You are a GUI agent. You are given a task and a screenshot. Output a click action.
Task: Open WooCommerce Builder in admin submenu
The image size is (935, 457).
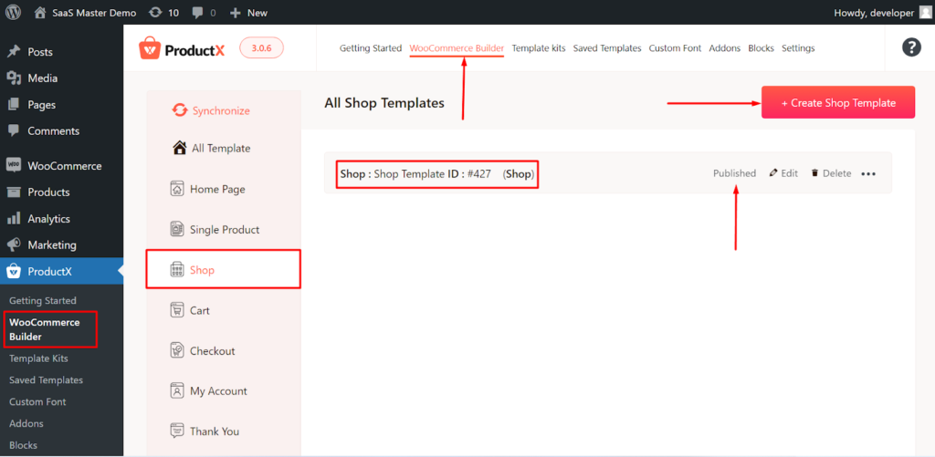click(x=44, y=329)
